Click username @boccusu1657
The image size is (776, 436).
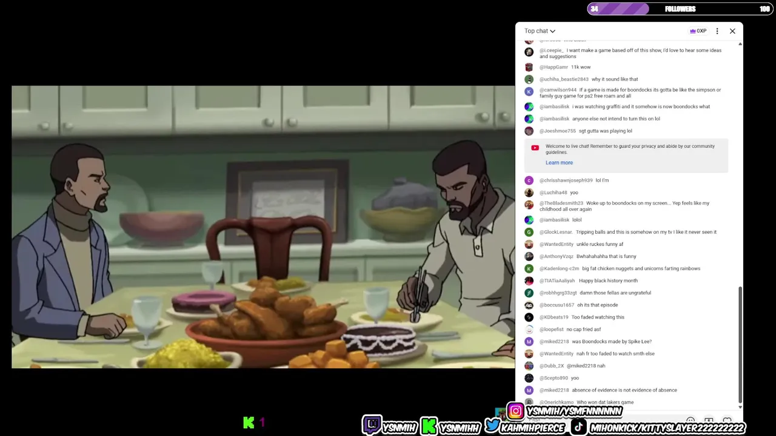click(557, 305)
